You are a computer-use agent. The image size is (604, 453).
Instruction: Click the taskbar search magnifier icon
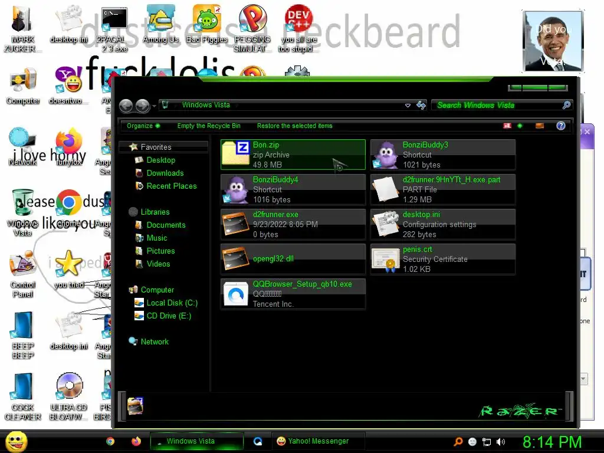pos(458,442)
